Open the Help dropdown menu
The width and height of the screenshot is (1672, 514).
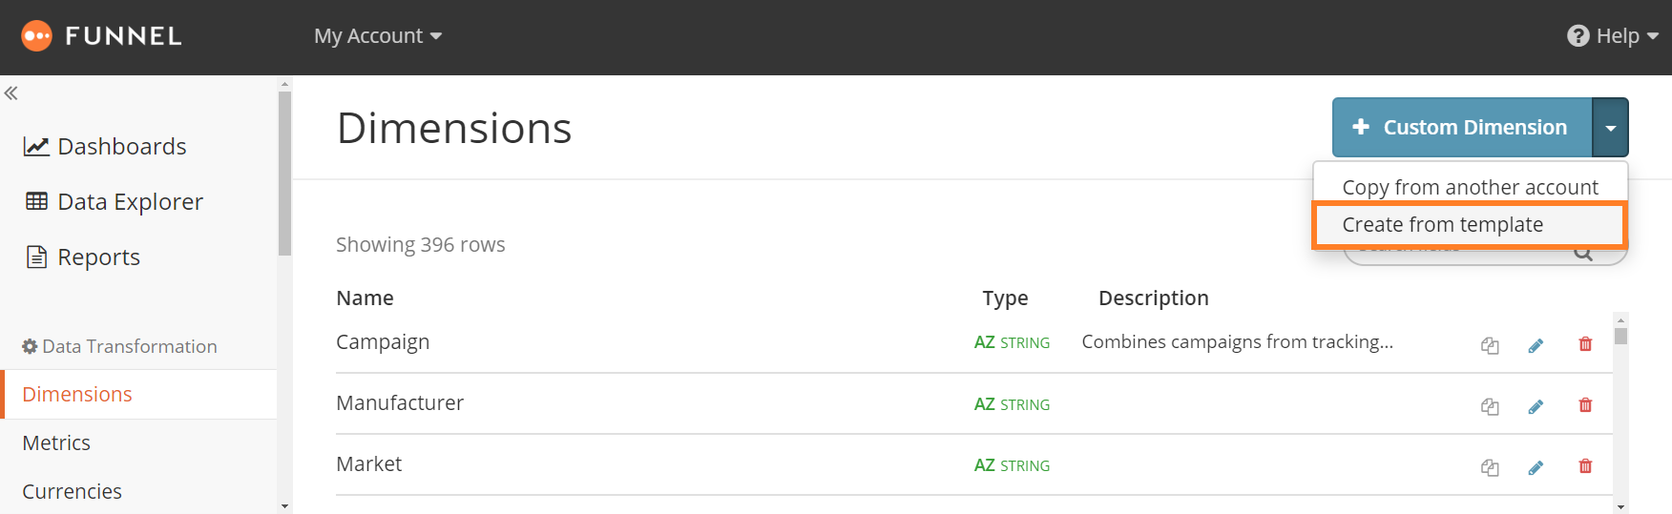1613,36
